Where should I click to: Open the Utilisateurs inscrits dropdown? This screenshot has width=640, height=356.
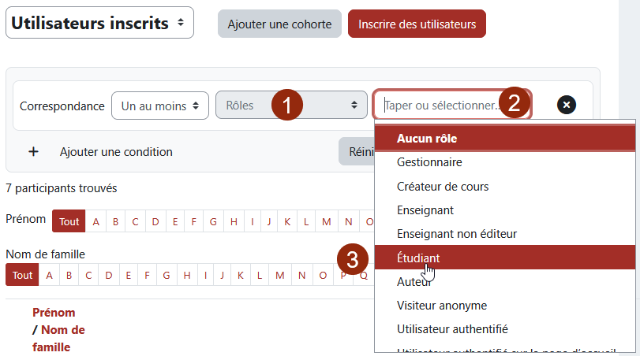99,24
